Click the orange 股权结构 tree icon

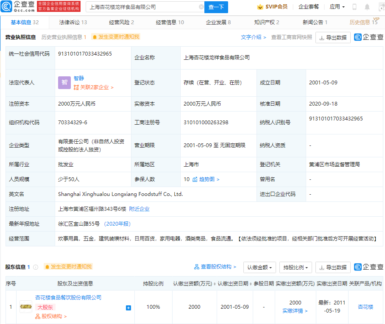tap(38, 316)
